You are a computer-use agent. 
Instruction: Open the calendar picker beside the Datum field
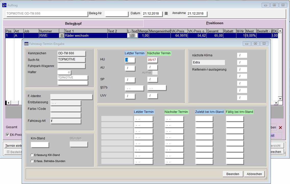pyautogui.click(x=166, y=14)
